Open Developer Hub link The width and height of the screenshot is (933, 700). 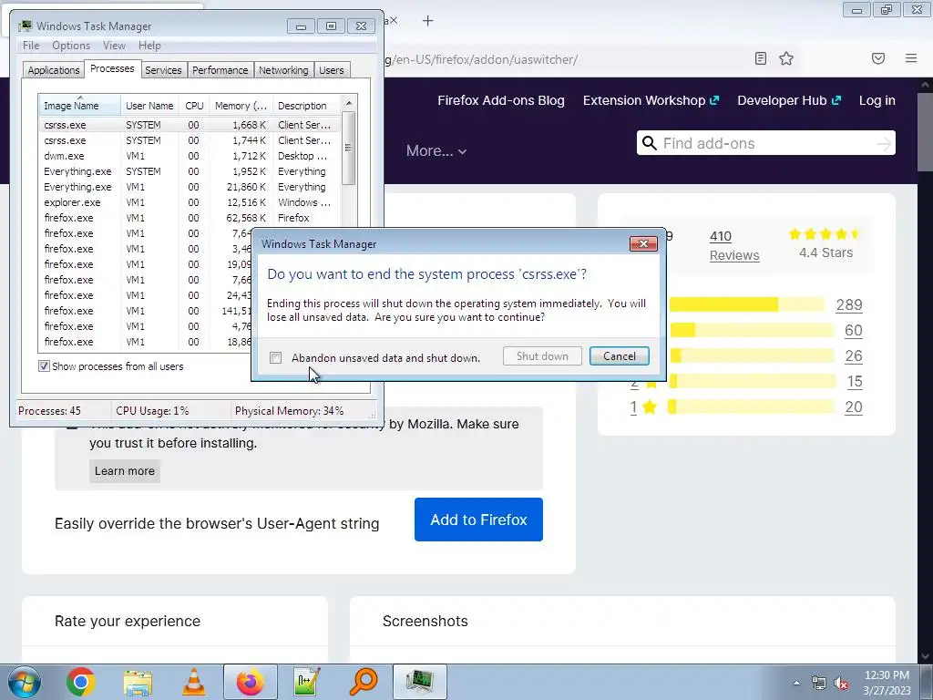789,100
